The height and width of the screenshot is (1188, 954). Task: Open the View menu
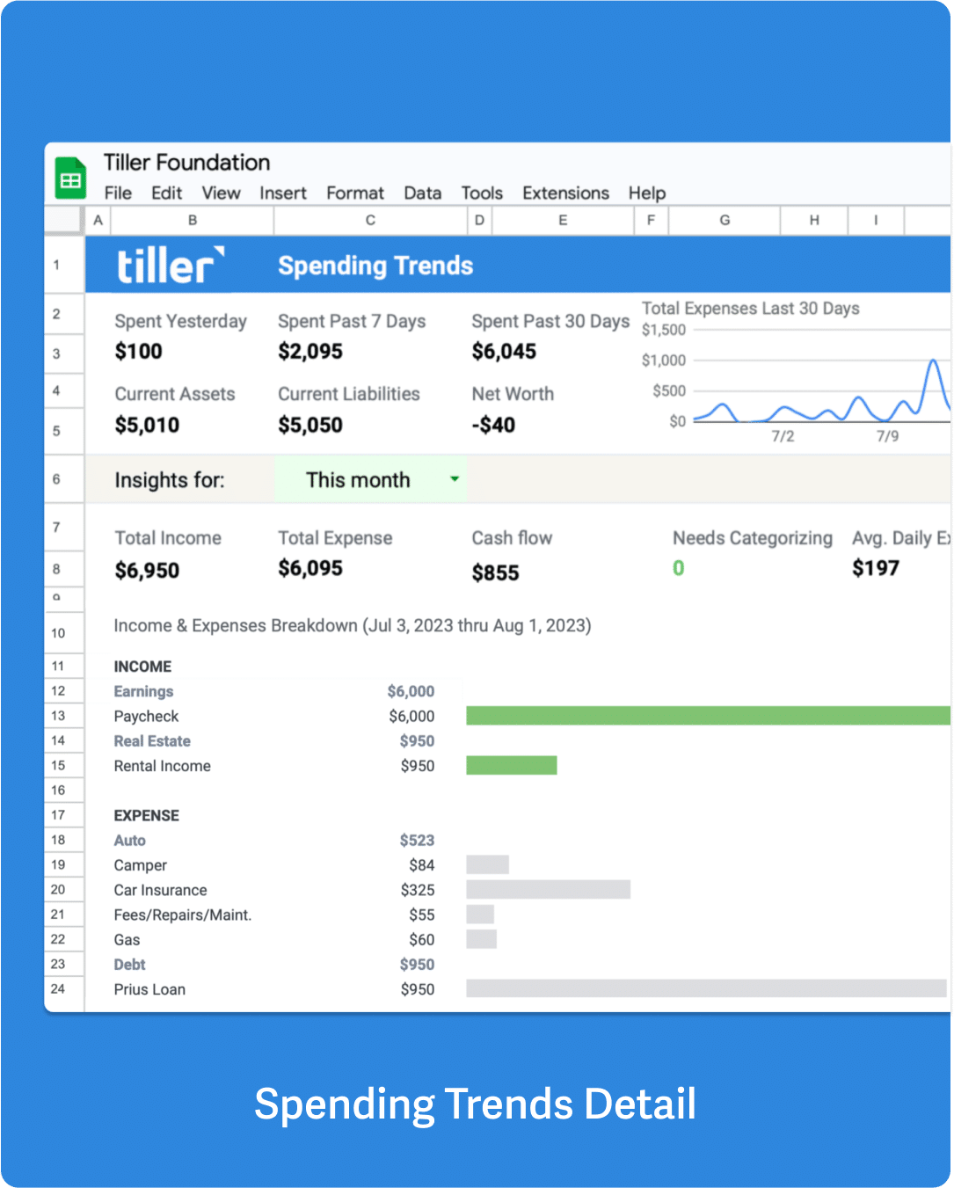[x=221, y=193]
